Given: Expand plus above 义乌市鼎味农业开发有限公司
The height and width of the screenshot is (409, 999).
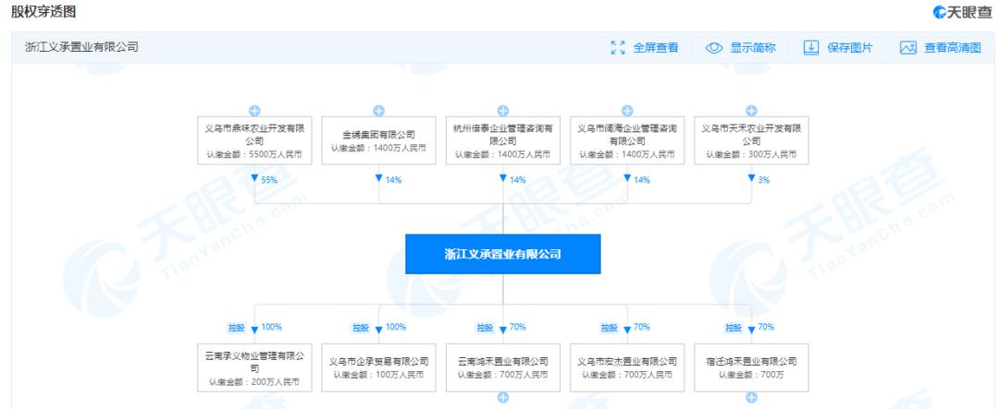Looking at the screenshot, I should (x=254, y=111).
